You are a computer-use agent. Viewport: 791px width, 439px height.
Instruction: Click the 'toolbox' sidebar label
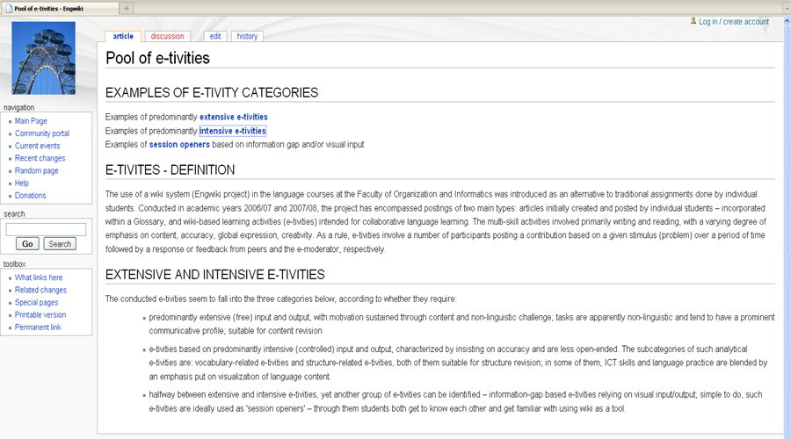[x=15, y=264]
